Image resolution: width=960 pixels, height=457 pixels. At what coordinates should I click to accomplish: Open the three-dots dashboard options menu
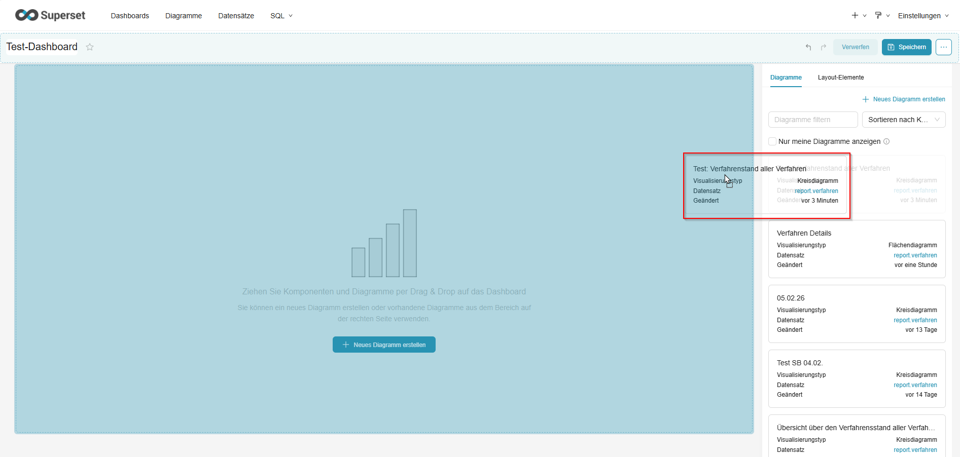[943, 47]
